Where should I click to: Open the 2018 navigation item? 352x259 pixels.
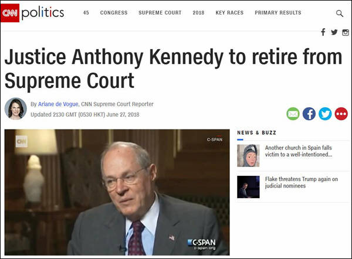click(x=198, y=13)
